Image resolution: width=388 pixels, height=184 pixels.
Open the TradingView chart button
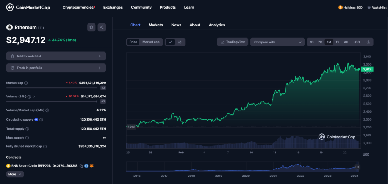click(233, 42)
